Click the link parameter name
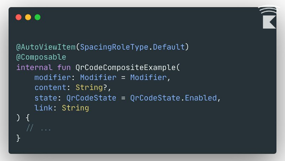This screenshot has width=285, height=161. [x=43, y=108]
